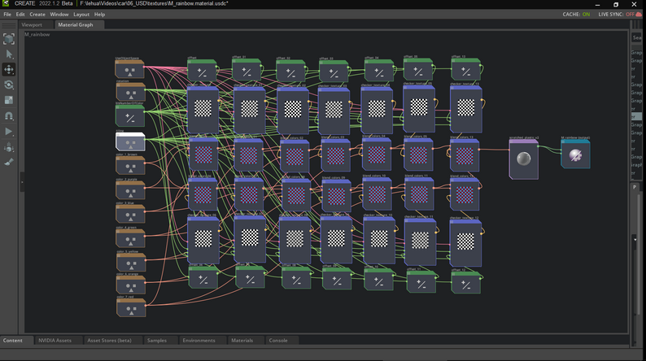646x361 pixels.
Task: Click the highlighted white tiling node
Action: tap(130, 142)
